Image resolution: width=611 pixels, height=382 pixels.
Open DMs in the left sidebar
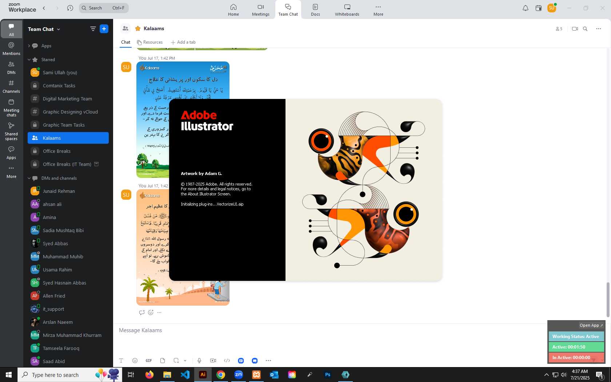tap(11, 68)
